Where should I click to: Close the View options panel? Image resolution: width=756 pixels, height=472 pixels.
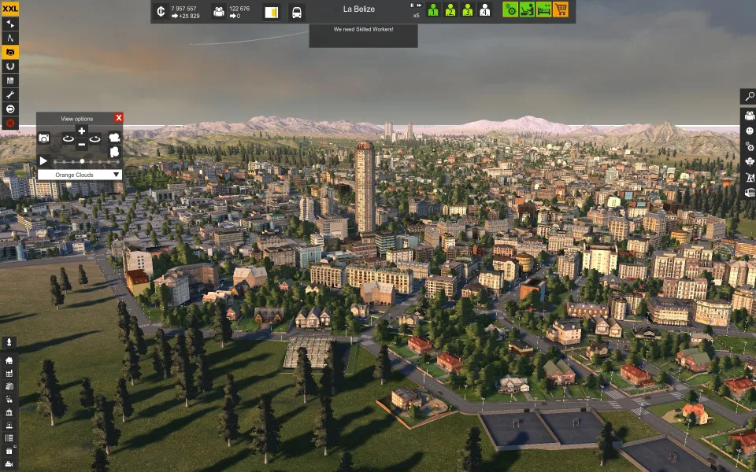pyautogui.click(x=119, y=118)
